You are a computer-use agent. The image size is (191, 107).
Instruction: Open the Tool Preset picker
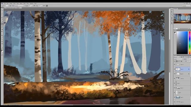click(4, 6)
